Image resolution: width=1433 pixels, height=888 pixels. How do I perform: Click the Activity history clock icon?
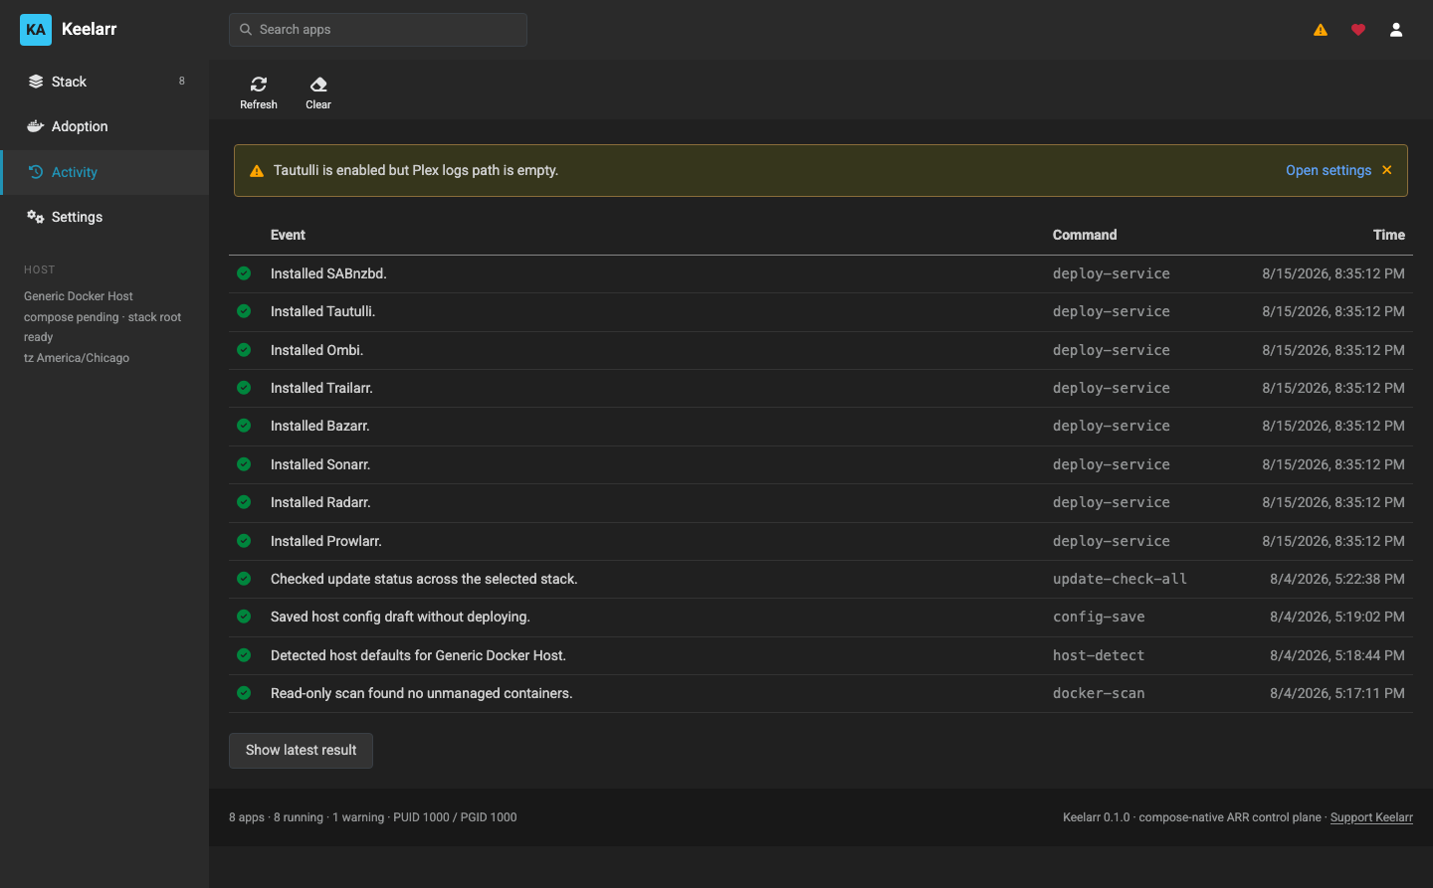click(36, 172)
